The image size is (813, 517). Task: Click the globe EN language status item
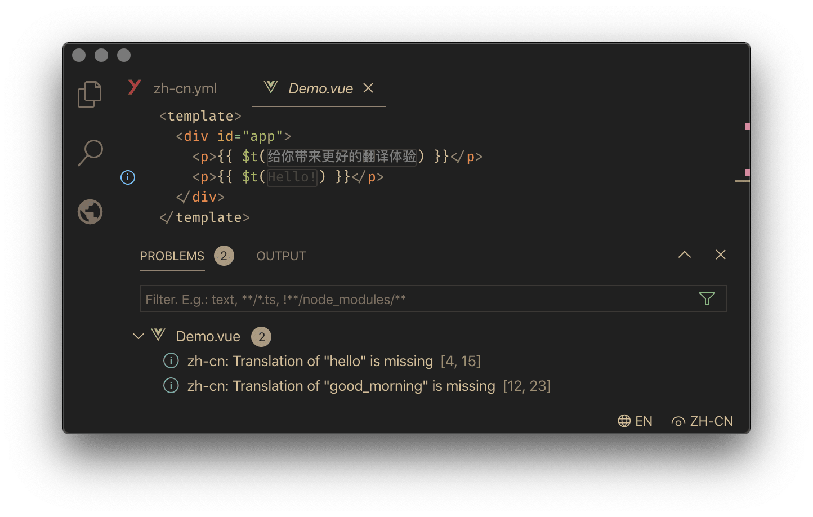[635, 421]
